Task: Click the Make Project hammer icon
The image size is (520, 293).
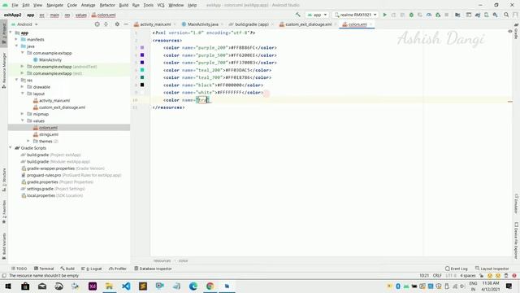Action: click(298, 15)
